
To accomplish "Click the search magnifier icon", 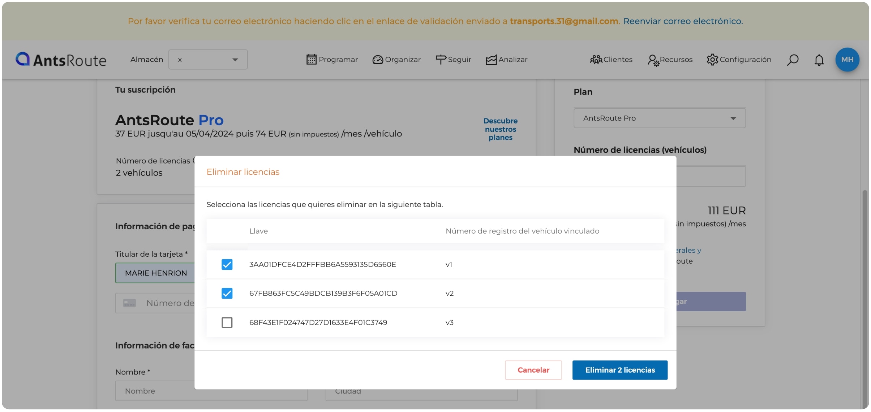I will [793, 60].
